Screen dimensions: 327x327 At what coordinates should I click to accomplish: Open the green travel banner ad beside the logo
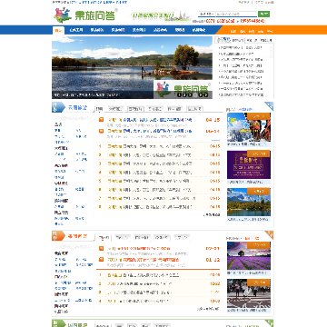tap(161, 15)
